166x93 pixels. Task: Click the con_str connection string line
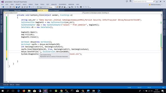pos(81,20)
